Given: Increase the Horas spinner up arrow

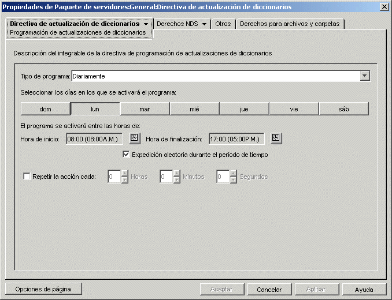Looking at the screenshot, I should [125, 173].
